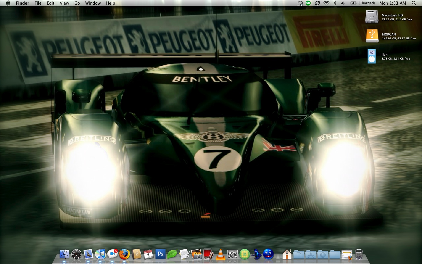Launch Firefox from the dock
The width and height of the screenshot is (422, 264).
click(x=124, y=254)
